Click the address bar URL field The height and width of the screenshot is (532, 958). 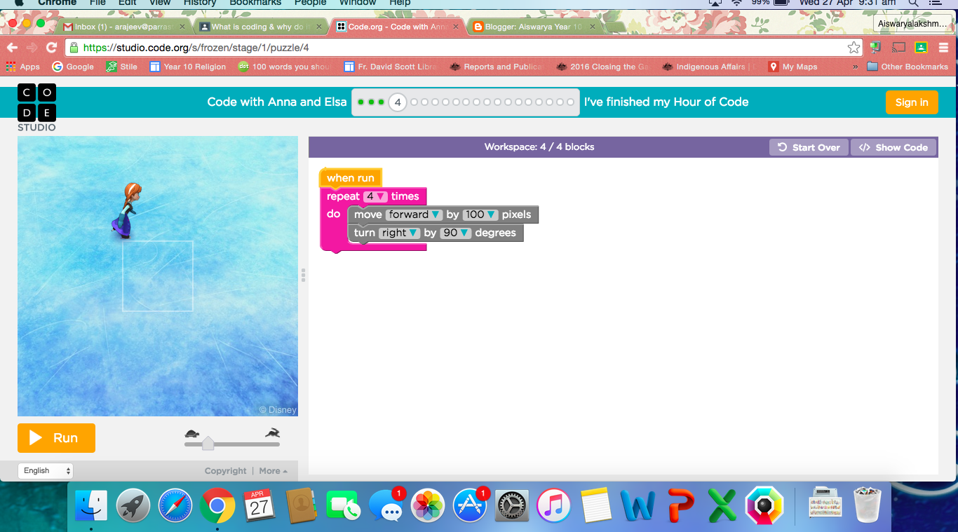point(456,48)
